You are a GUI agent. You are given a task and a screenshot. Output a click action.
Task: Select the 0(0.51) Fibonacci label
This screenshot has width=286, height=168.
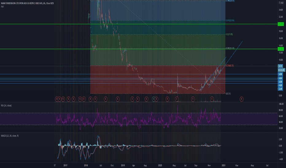click(x=228, y=94)
